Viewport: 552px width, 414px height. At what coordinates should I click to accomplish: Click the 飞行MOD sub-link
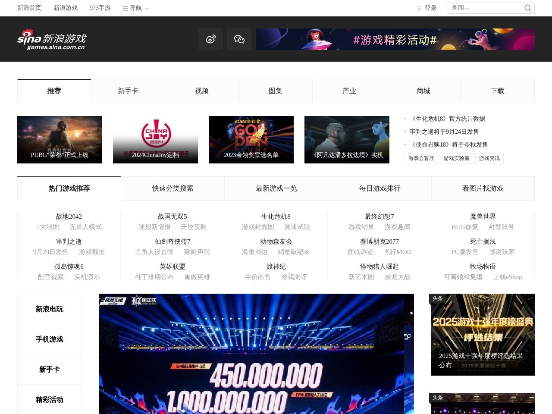pyautogui.click(x=398, y=252)
